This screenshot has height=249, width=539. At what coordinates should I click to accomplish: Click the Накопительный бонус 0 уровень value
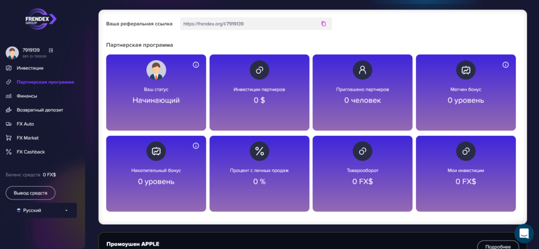tap(156, 182)
